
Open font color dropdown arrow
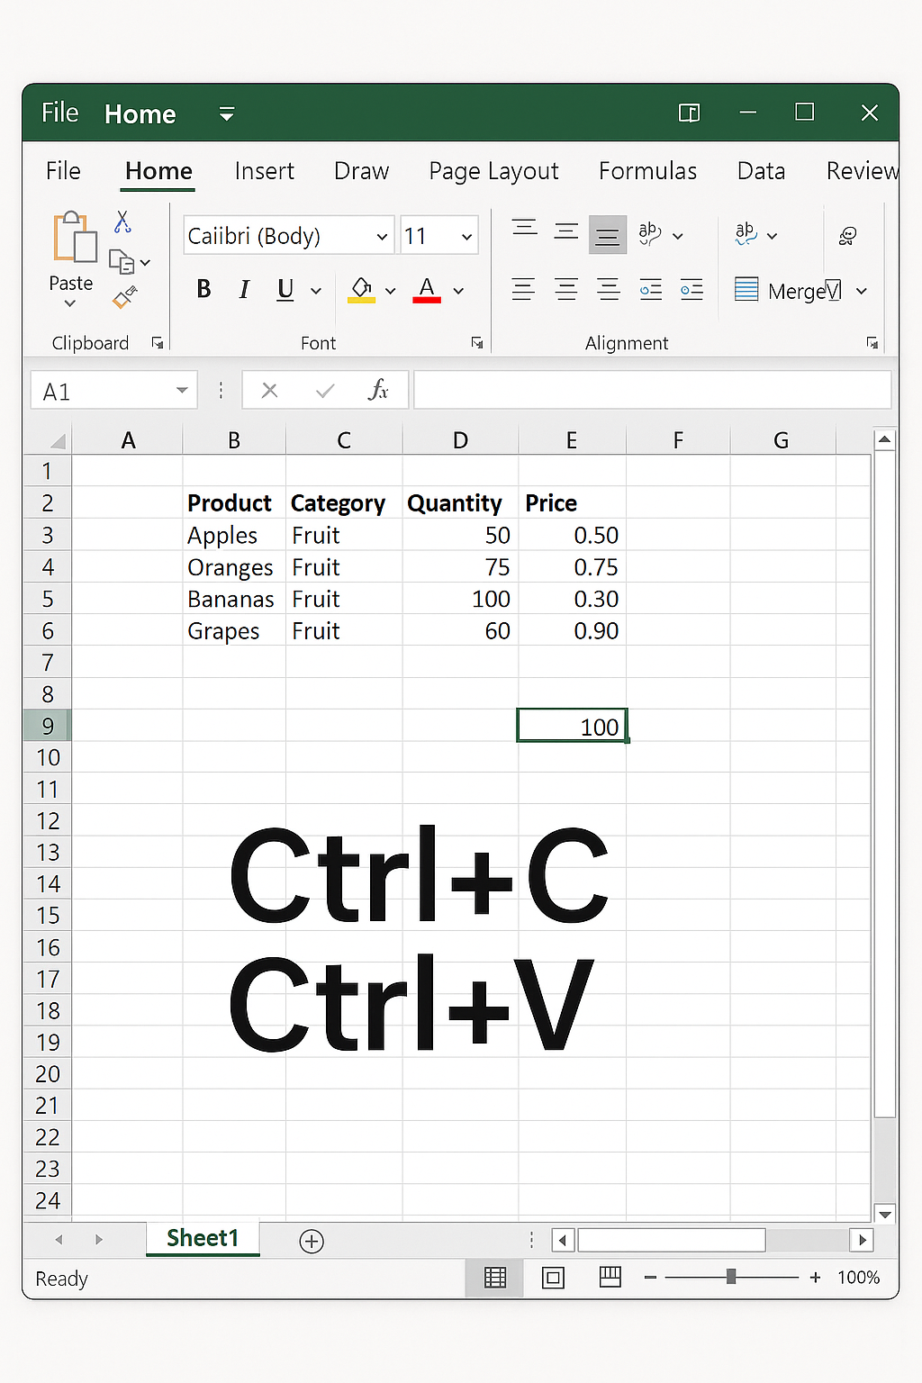[458, 291]
